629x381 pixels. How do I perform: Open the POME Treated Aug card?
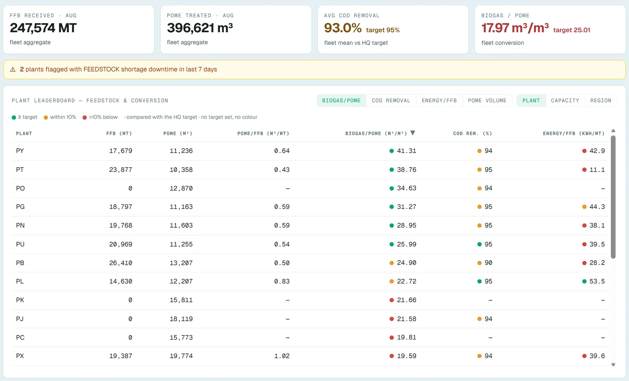[236, 29]
